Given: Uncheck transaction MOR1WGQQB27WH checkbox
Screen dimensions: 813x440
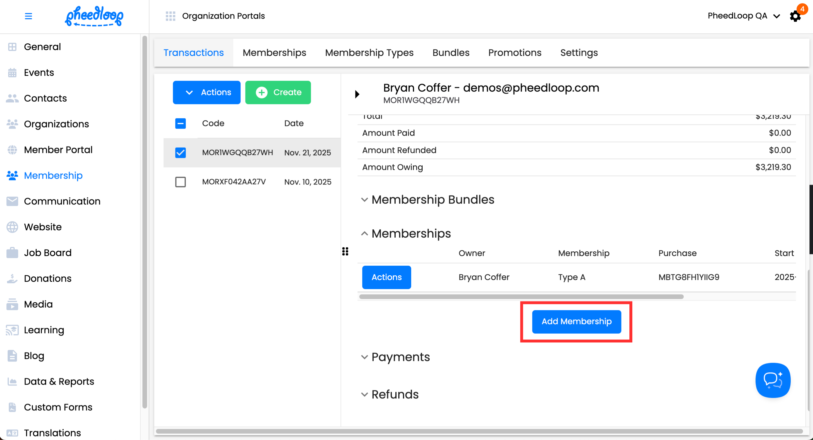Looking at the screenshot, I should [181, 153].
